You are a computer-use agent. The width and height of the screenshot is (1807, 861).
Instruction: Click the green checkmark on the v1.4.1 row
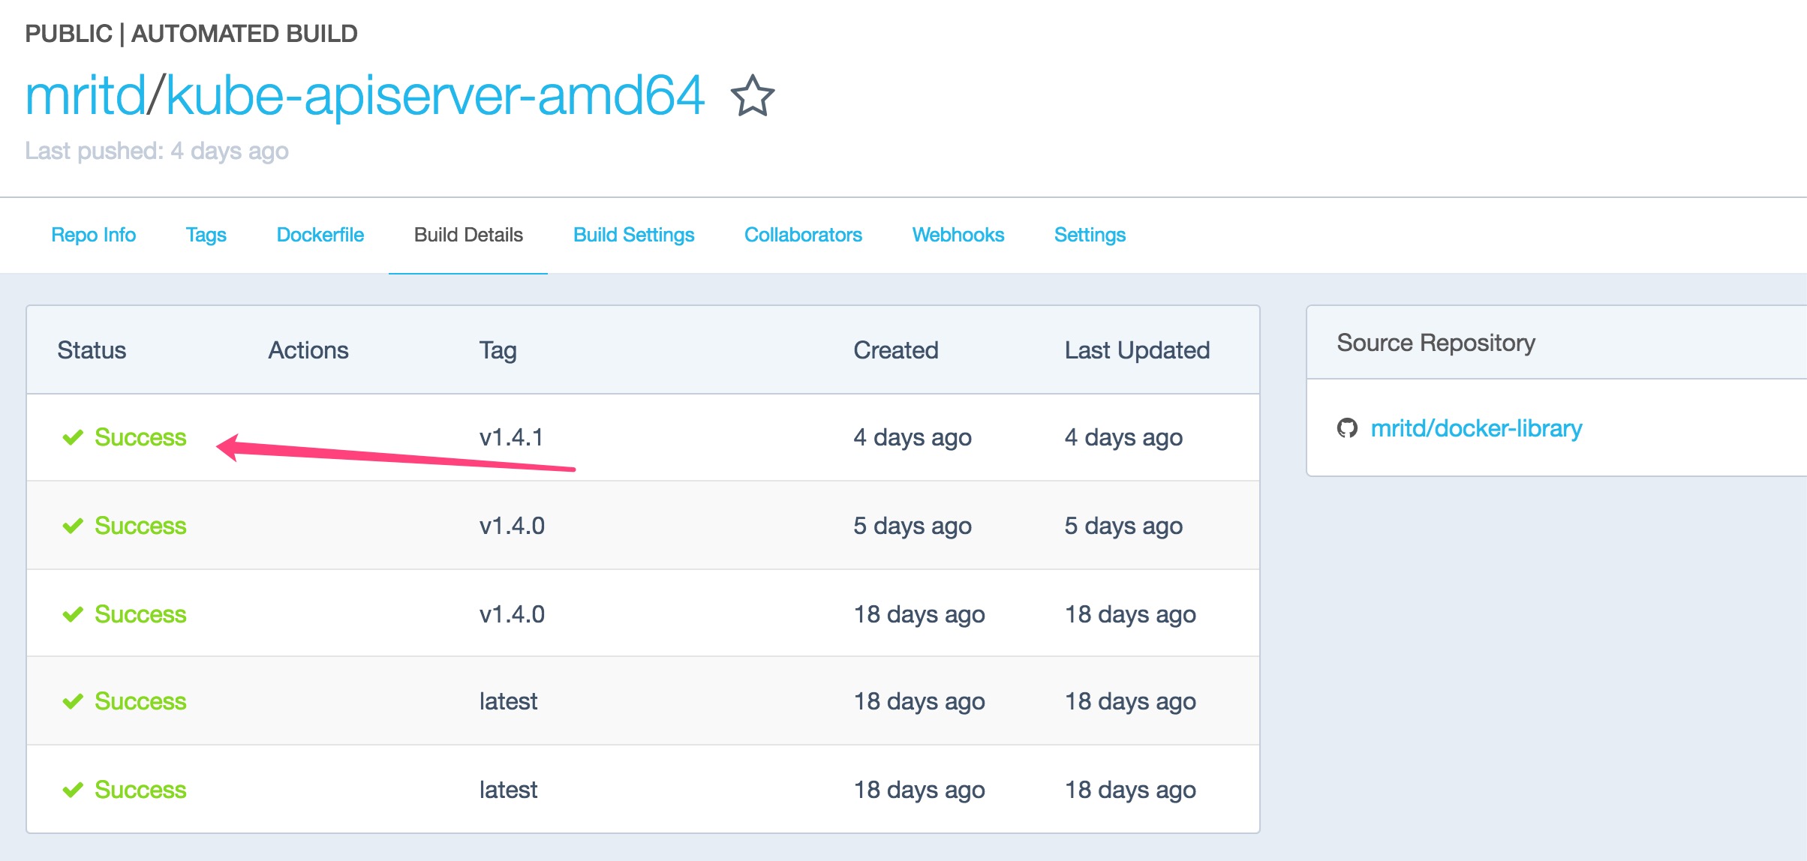click(73, 437)
